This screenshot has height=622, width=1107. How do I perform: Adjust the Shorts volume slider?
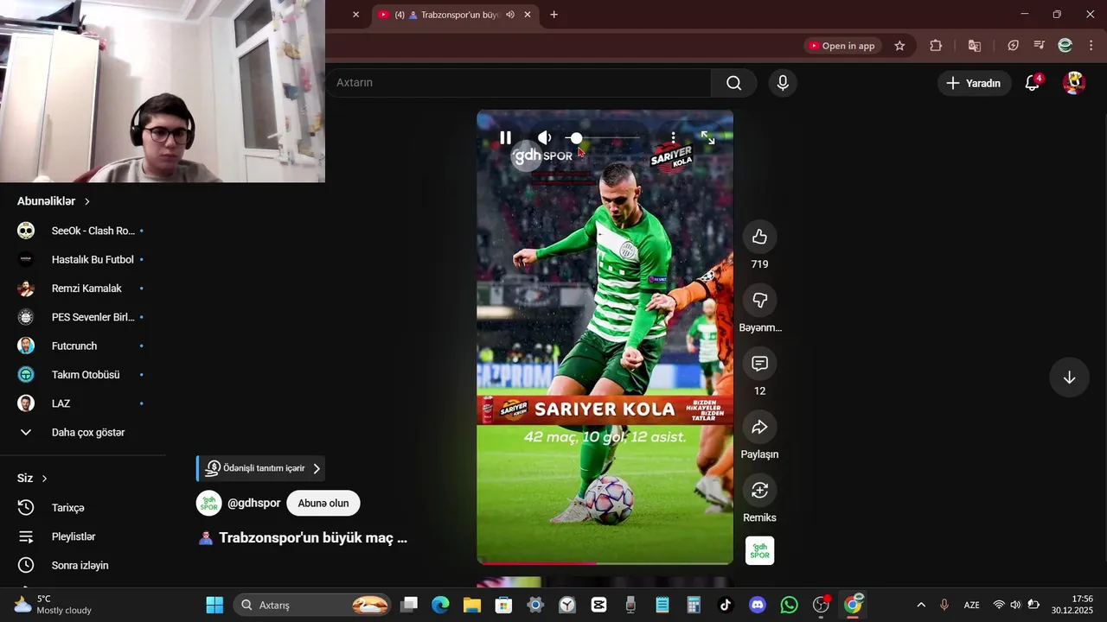click(603, 138)
